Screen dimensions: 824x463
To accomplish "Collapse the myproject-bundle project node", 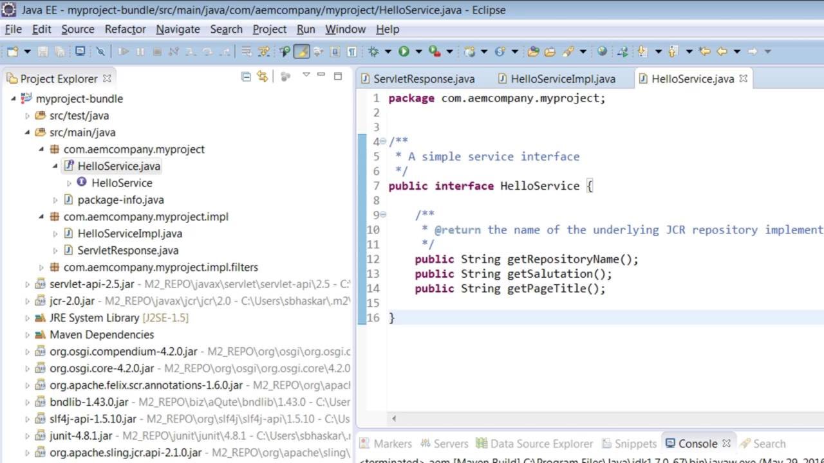I will pos(14,98).
